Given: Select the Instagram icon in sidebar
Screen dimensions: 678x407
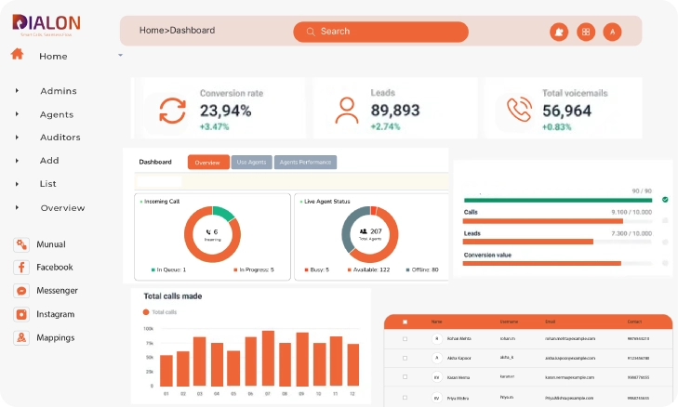Looking at the screenshot, I should [x=20, y=314].
